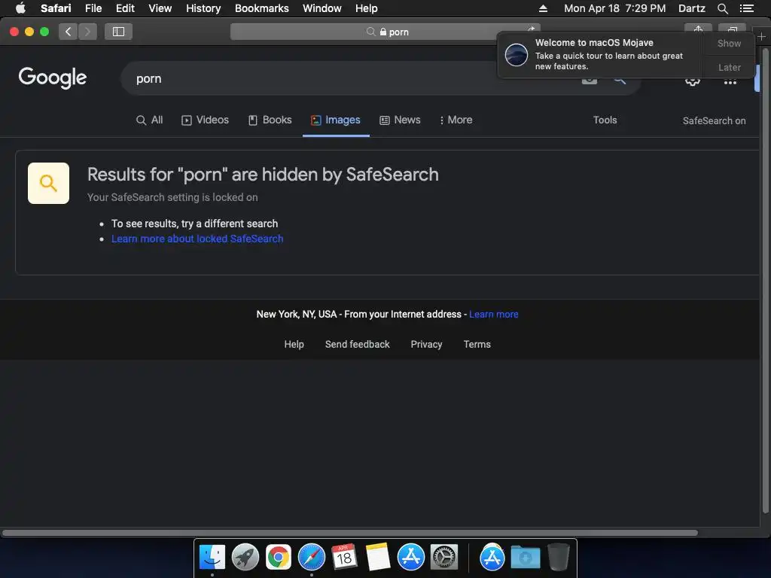Open Notification Center list icon
The width and height of the screenshot is (771, 578).
tap(746, 8)
